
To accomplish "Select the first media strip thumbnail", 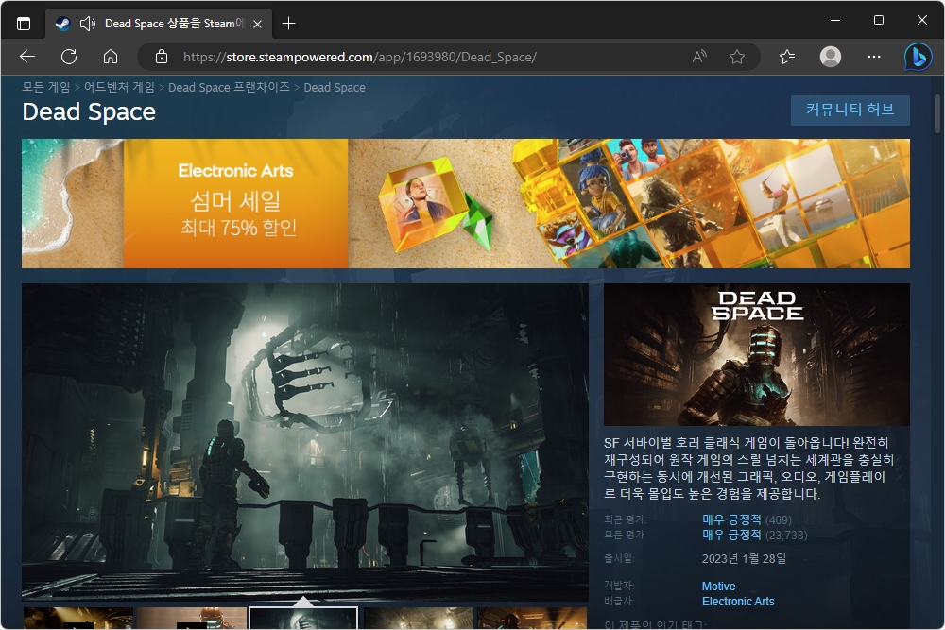I will tap(78, 618).
